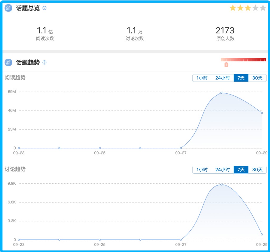Click the last gray rating star
270x252 pixels.
pyautogui.click(x=263, y=8)
